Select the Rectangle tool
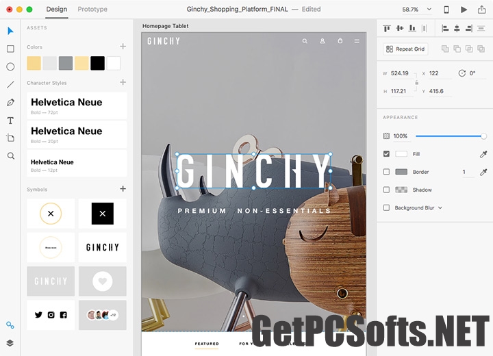This screenshot has height=356, width=493. [x=10, y=49]
